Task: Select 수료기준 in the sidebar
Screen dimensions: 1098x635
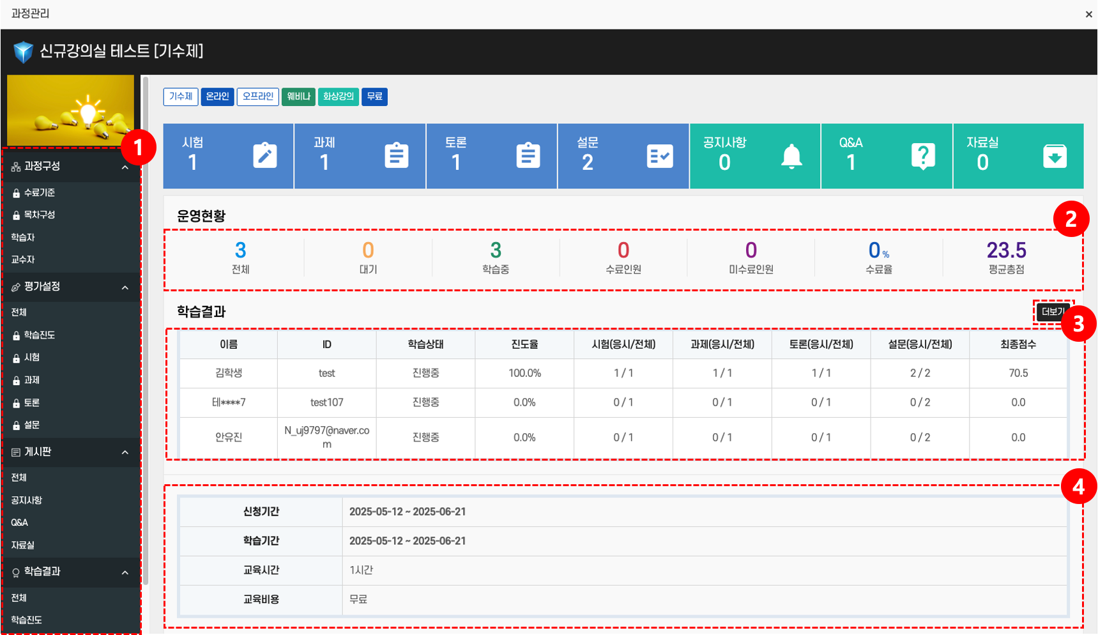Action: click(x=39, y=192)
